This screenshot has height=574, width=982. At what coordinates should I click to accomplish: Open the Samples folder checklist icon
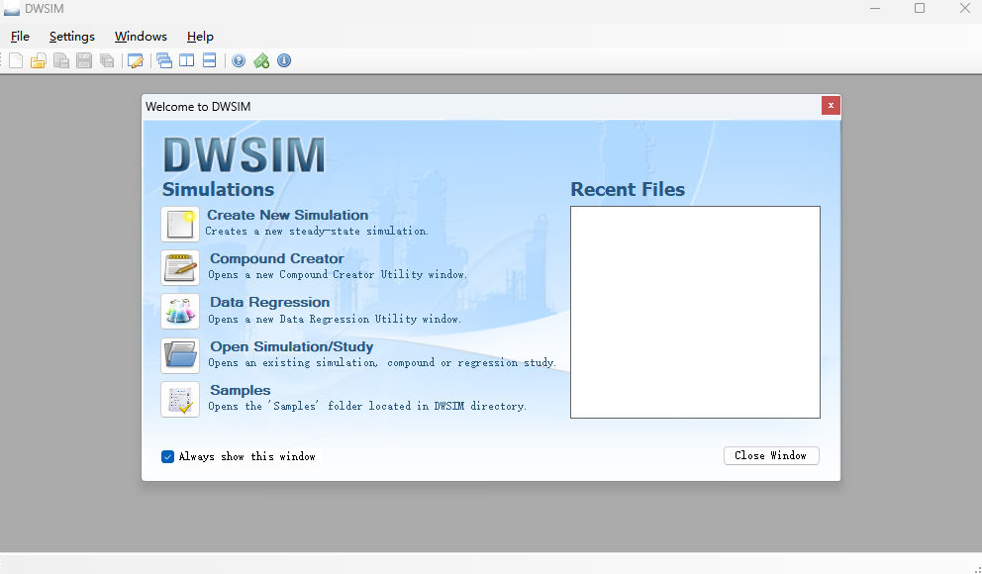click(x=180, y=399)
